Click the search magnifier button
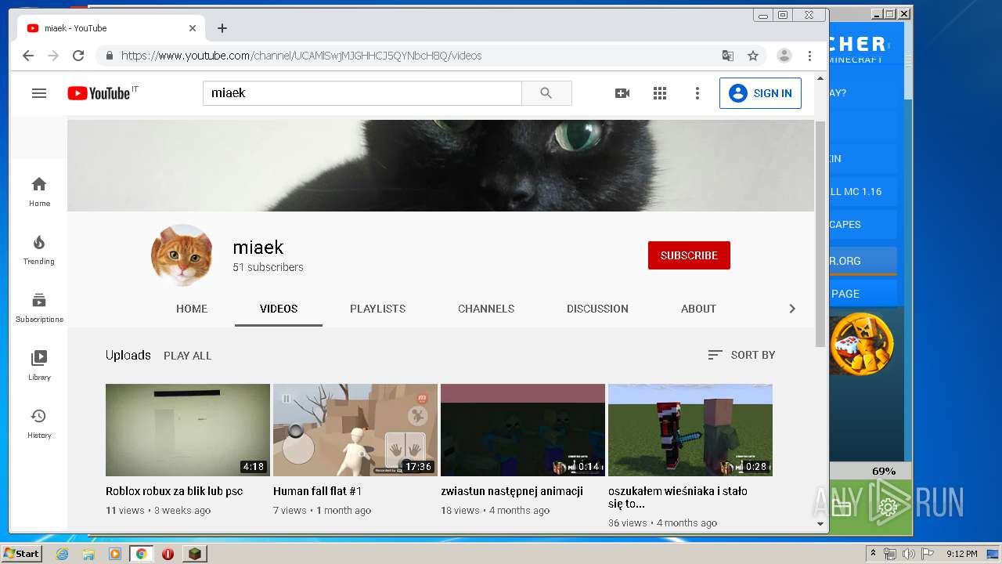The width and height of the screenshot is (1002, 564). click(546, 93)
